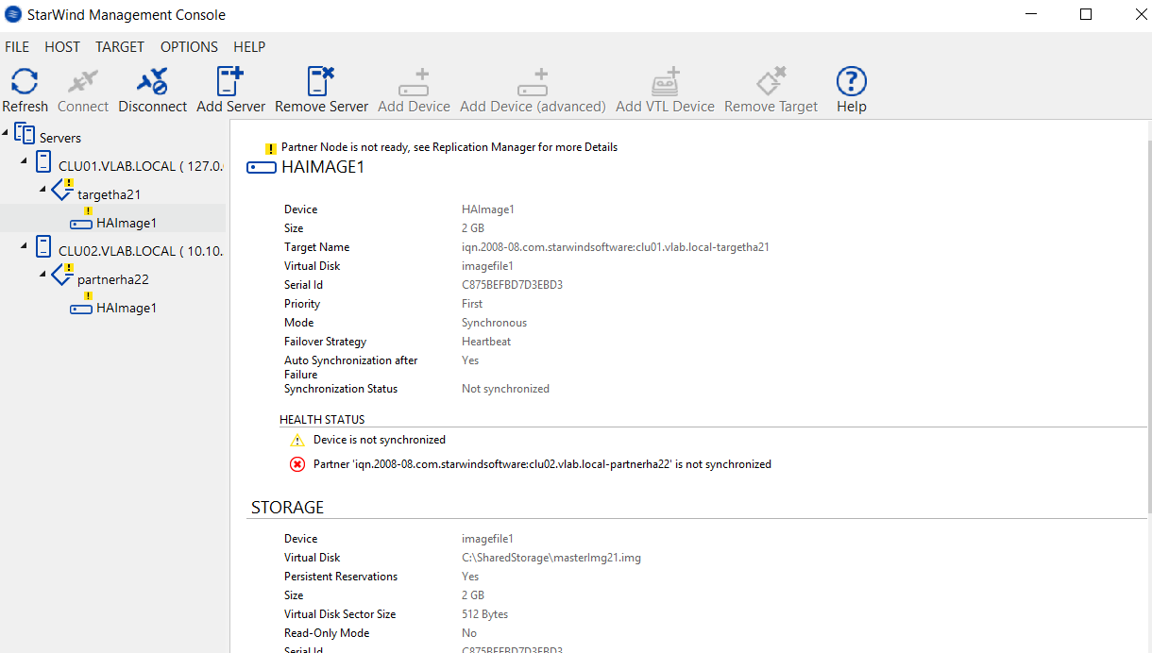Click the target name iqn value
This screenshot has height=653, width=1152.
pyautogui.click(x=616, y=247)
